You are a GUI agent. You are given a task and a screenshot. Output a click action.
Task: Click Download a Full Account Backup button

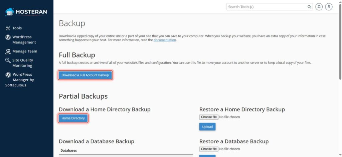pyautogui.click(x=85, y=75)
